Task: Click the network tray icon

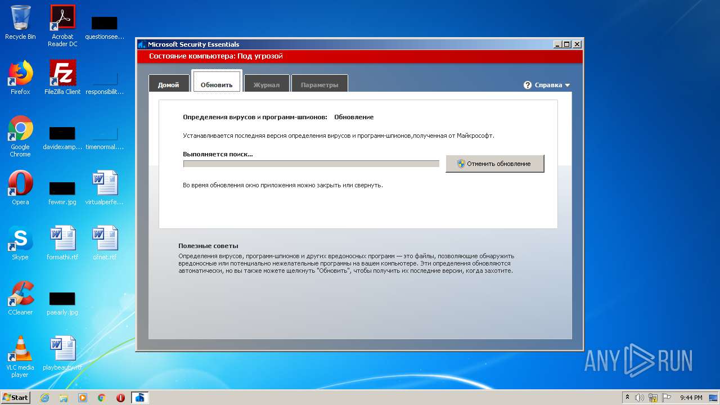Action: point(653,398)
